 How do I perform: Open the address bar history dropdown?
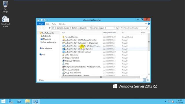tap(114, 28)
